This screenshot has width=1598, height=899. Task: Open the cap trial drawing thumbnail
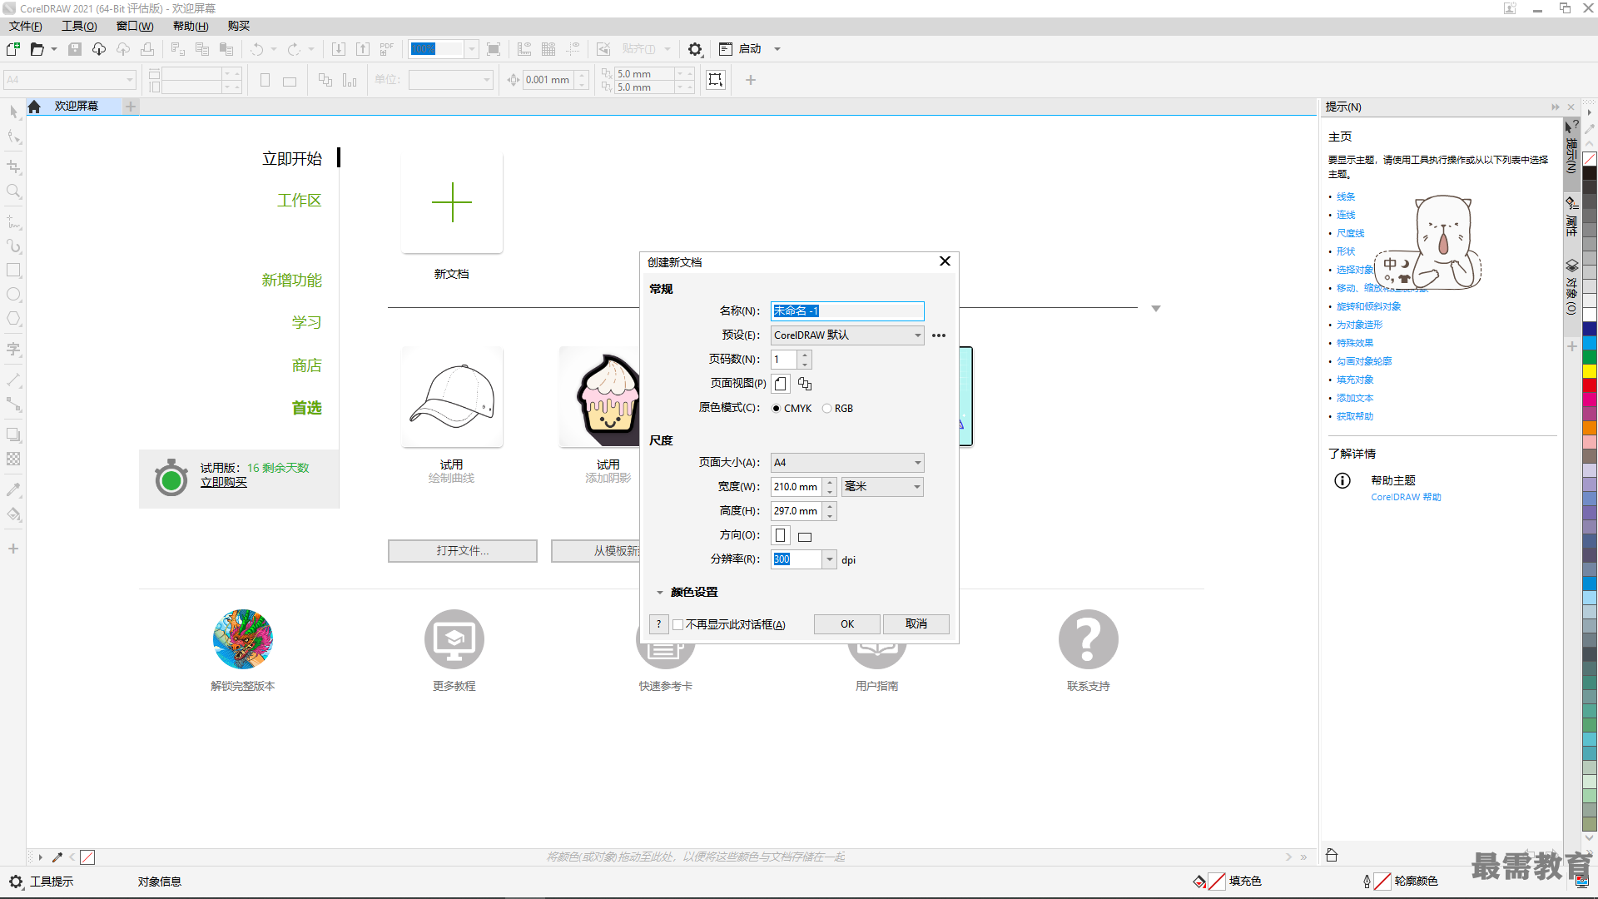click(x=452, y=397)
